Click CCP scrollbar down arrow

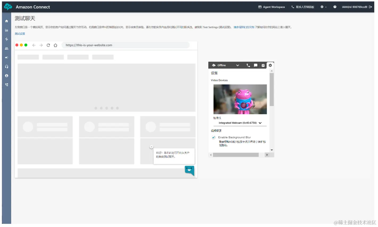point(272,150)
